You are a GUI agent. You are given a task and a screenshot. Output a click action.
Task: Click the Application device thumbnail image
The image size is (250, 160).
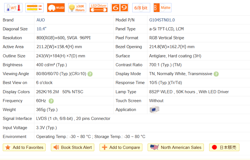(154, 110)
